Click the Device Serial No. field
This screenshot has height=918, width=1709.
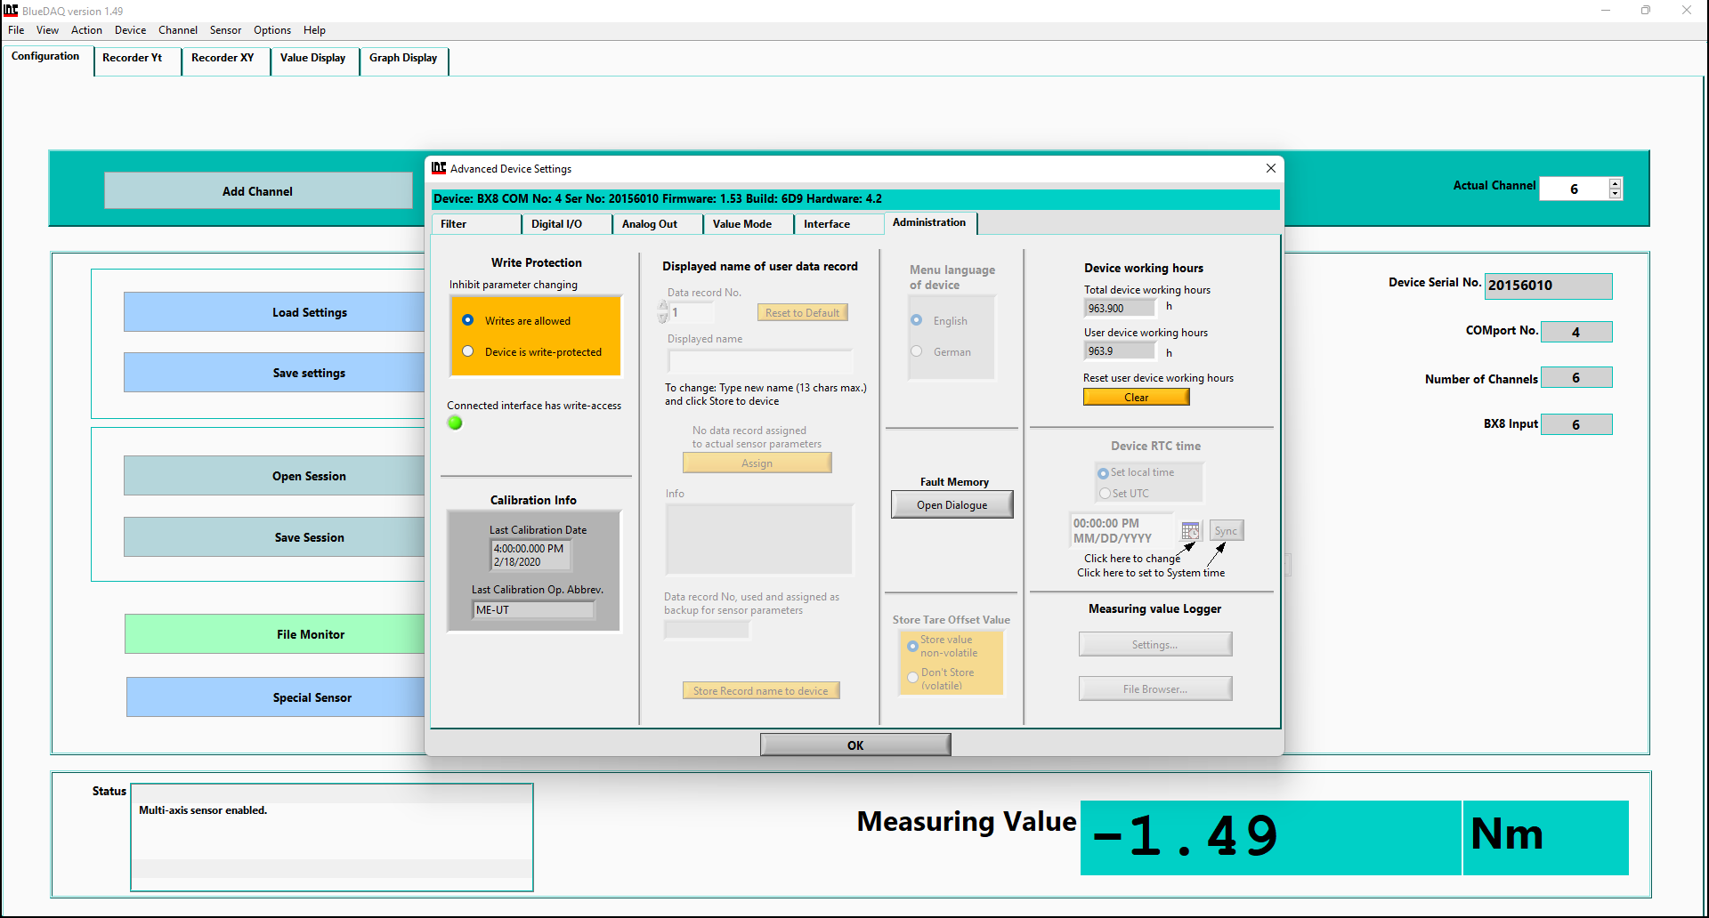(x=1549, y=286)
